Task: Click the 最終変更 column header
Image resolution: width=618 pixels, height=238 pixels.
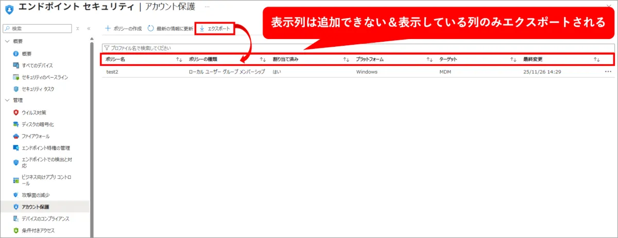Action: (533, 60)
